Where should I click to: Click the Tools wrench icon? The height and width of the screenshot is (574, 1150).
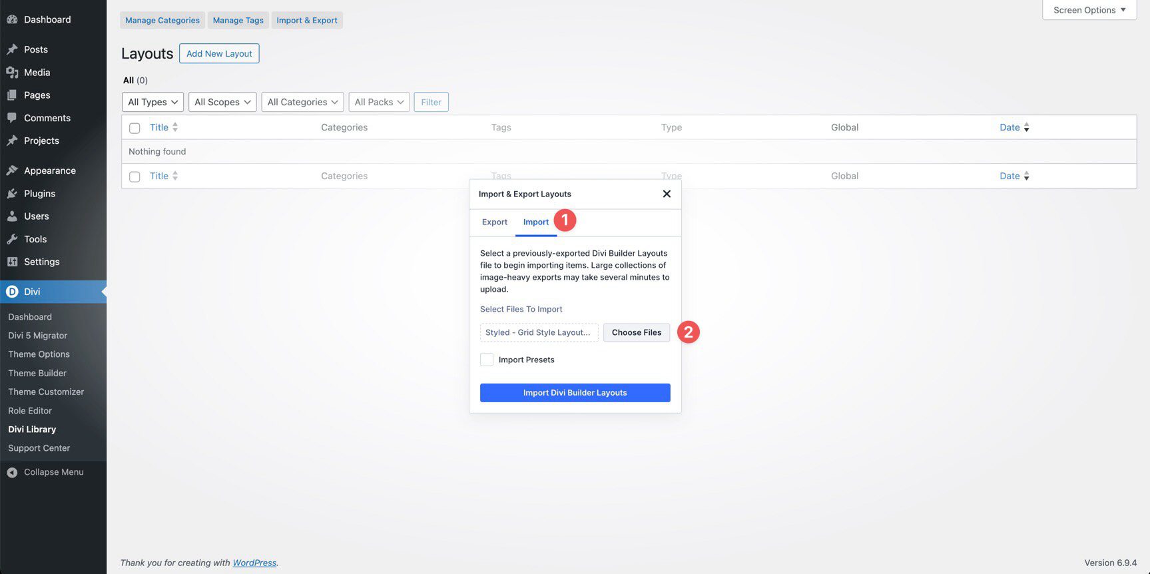point(12,239)
